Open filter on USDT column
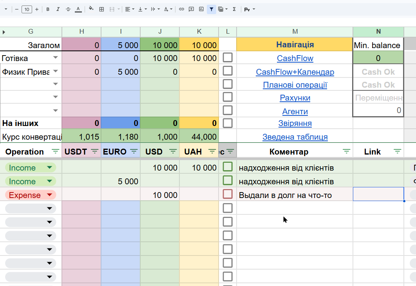 coord(95,151)
